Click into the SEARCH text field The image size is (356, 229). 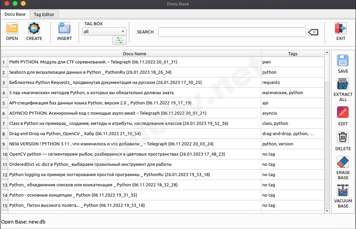tap(232, 32)
